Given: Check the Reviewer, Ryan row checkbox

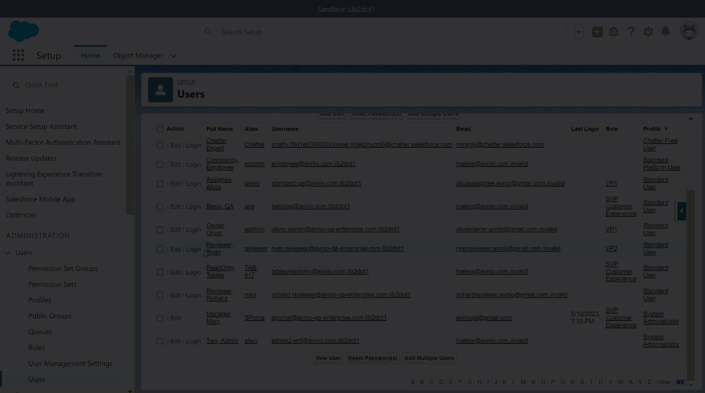Looking at the screenshot, I should [x=160, y=249].
